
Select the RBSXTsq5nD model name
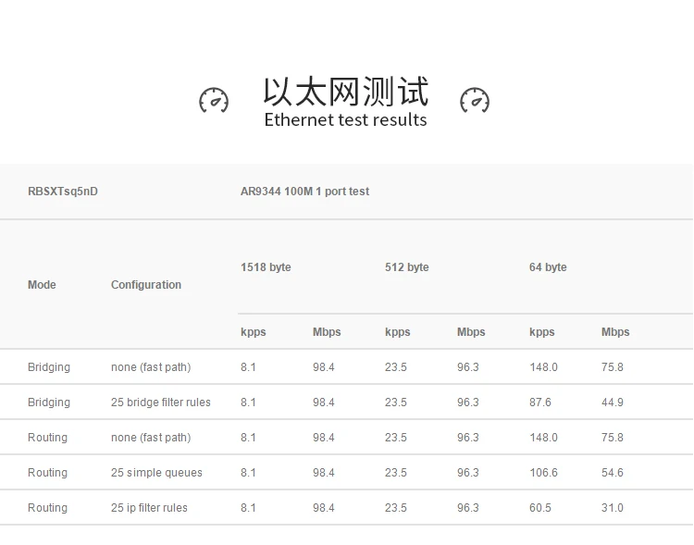(63, 192)
